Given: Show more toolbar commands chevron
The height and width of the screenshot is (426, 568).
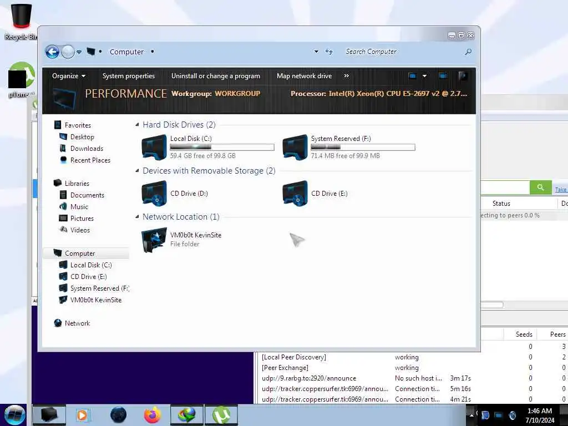Looking at the screenshot, I should [x=346, y=75].
